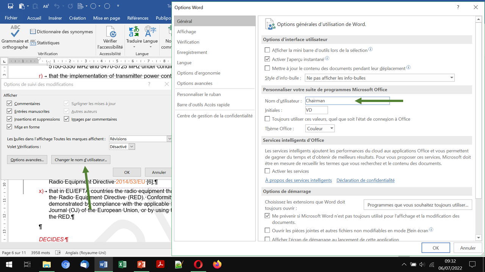485x272 pixels.
Task: Open Paste options arrow in Quick Access toolbar
Action: pyautogui.click(x=28, y=6)
